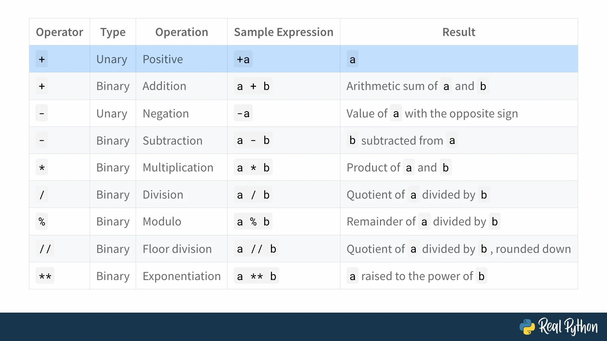The image size is (607, 341).
Task: Select the a % b expression
Action: point(253,222)
